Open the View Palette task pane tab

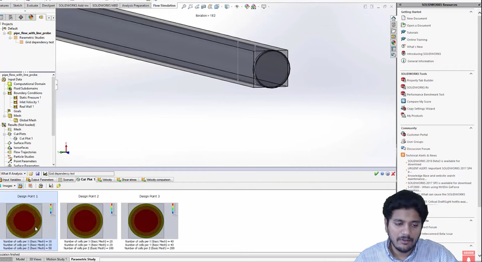point(393,37)
